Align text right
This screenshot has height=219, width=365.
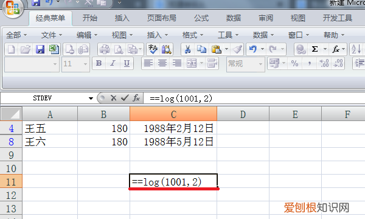click(x=176, y=63)
